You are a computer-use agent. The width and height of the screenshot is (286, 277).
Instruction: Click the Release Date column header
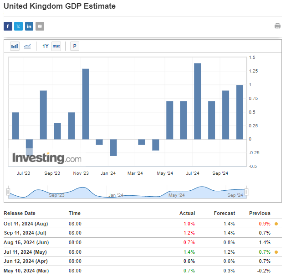click(19, 213)
